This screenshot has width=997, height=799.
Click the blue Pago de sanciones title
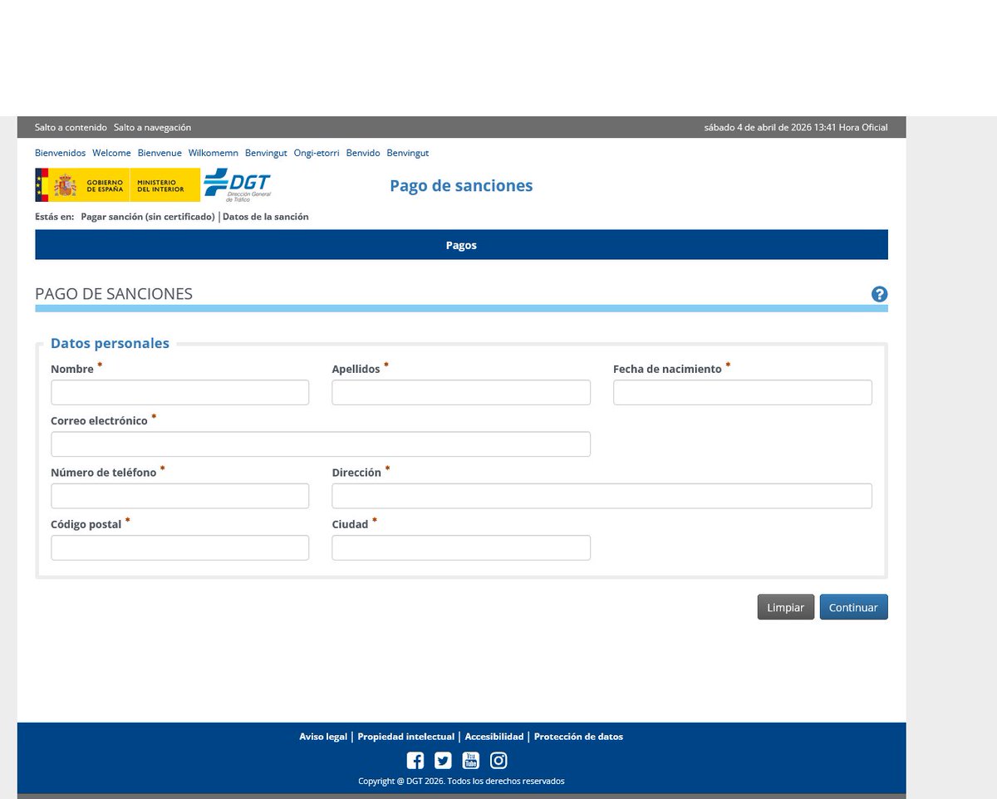click(x=461, y=186)
